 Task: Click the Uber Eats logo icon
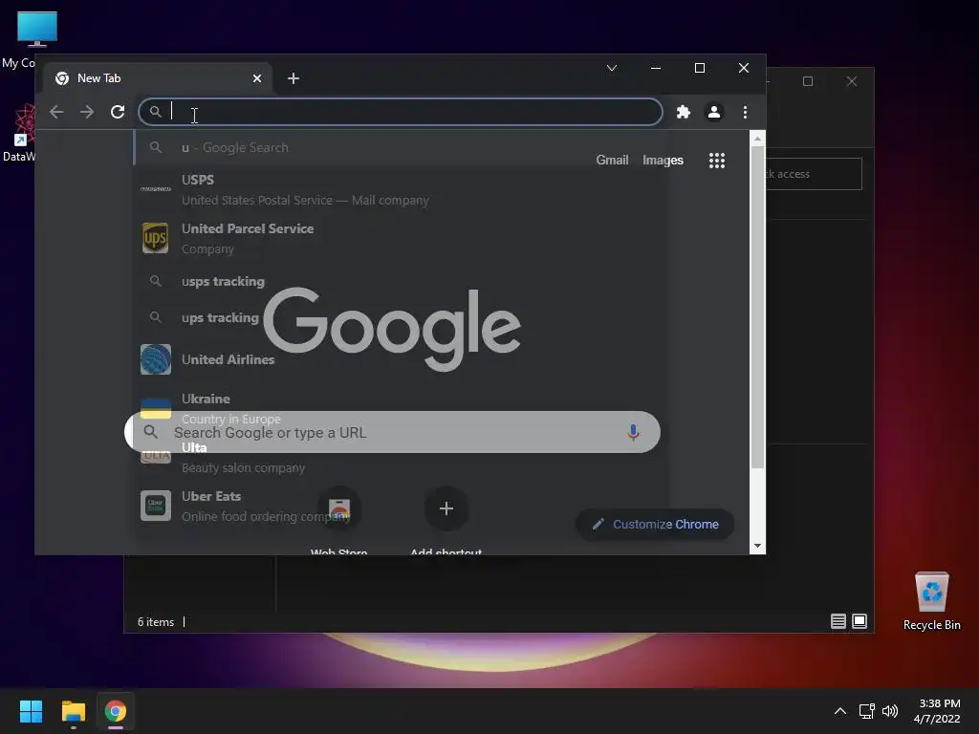pyautogui.click(x=156, y=506)
